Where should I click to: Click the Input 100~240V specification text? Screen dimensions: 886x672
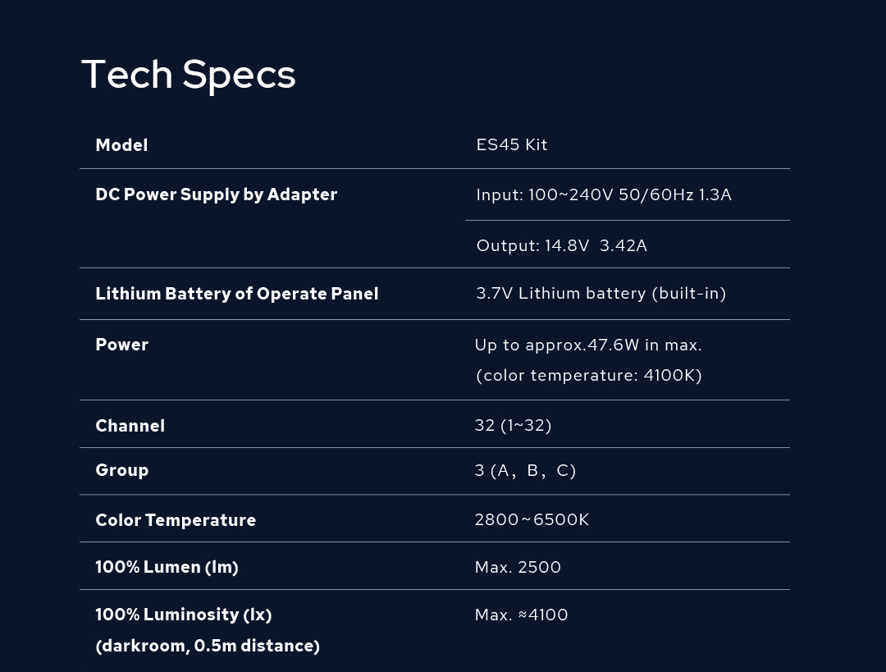(x=603, y=195)
